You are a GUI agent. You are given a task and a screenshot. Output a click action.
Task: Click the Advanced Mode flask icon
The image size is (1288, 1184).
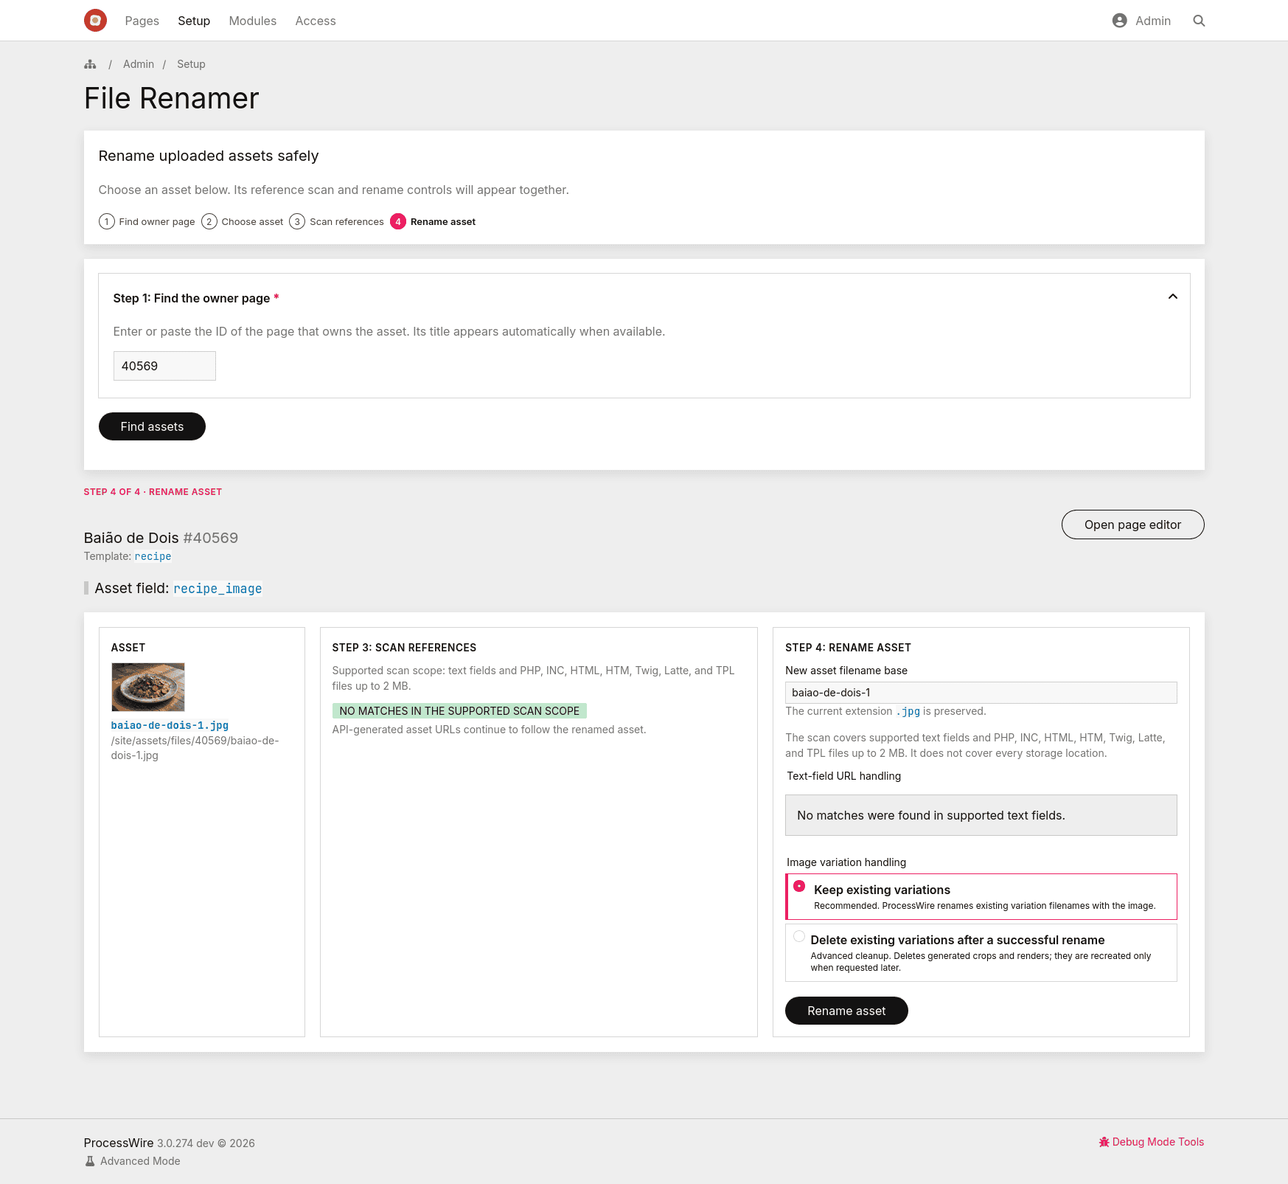[x=90, y=1161]
